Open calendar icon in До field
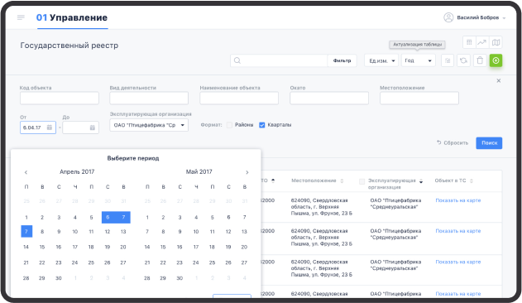Image resolution: width=522 pixels, height=303 pixels. coord(92,127)
